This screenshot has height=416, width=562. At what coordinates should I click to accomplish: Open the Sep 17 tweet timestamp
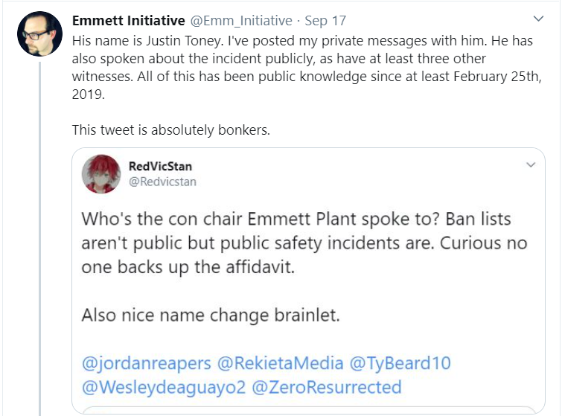(x=325, y=21)
